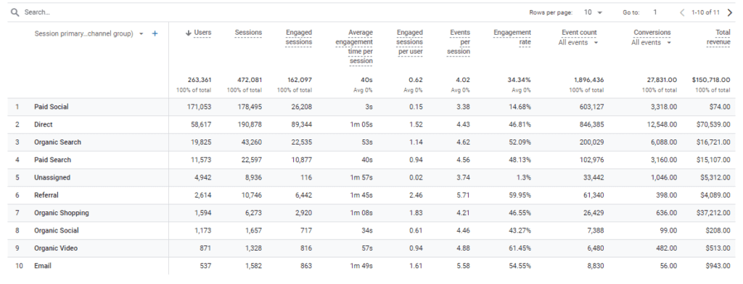The height and width of the screenshot is (284, 743).
Task: Click Organic Shopping revenue $37,212.00
Action: pos(713,213)
